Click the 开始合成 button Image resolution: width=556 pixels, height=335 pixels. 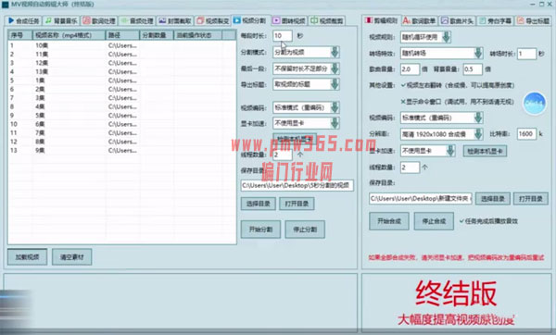pos(389,221)
